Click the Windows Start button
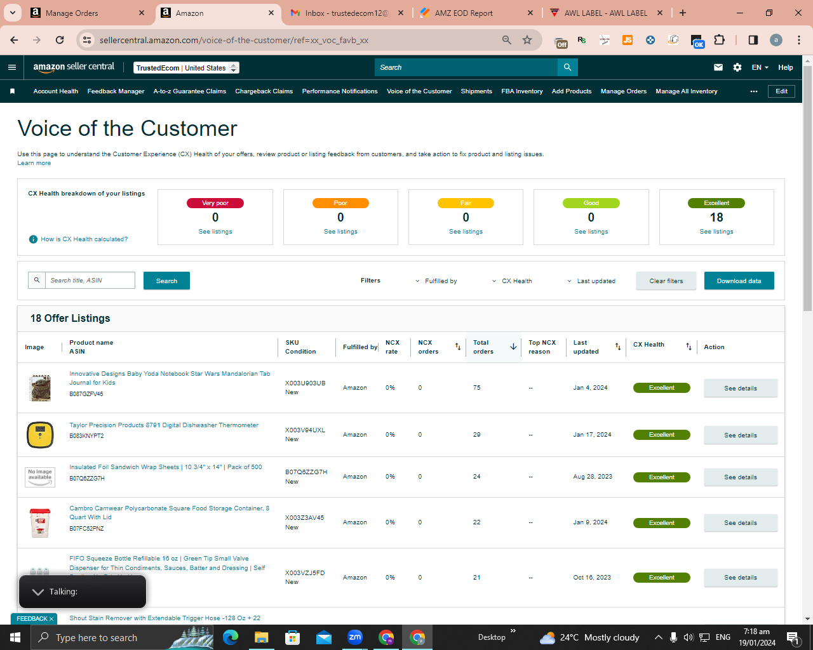 [15, 637]
